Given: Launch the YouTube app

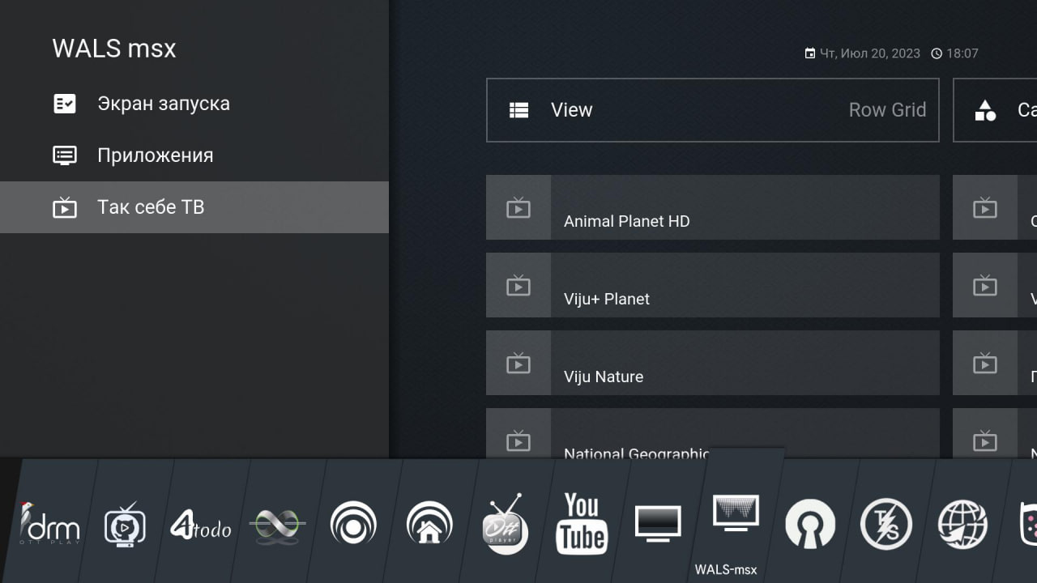Looking at the screenshot, I should click(582, 524).
